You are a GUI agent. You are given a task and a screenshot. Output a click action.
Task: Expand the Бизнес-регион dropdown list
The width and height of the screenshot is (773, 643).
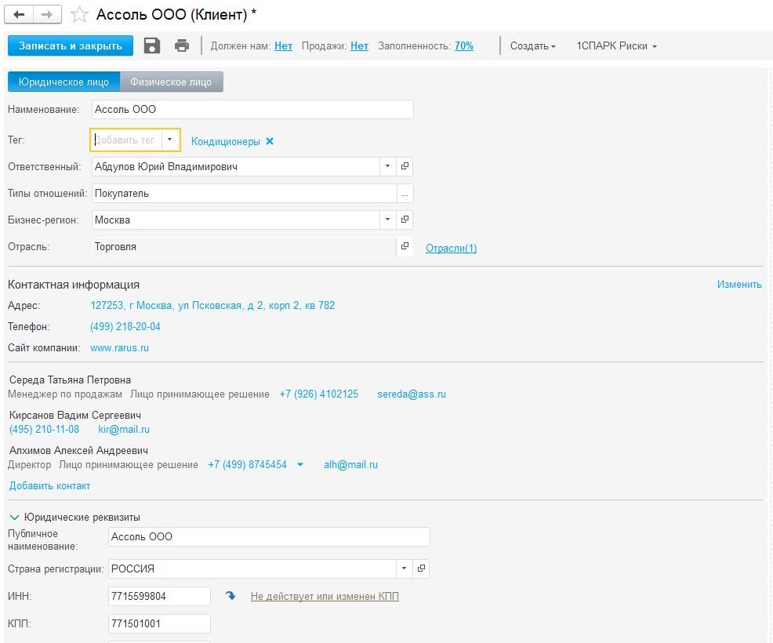[387, 220]
